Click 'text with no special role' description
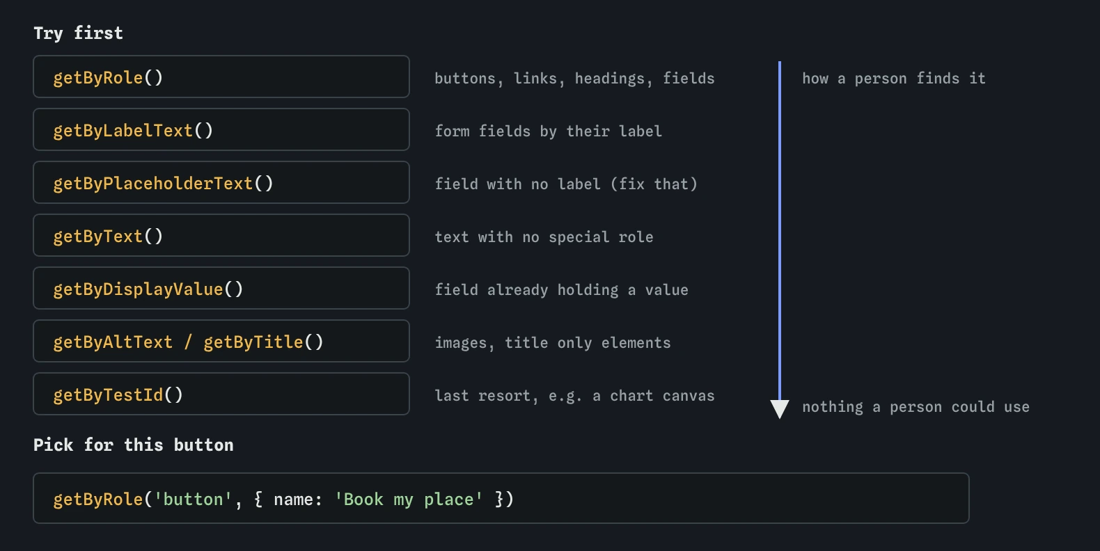 pos(544,237)
